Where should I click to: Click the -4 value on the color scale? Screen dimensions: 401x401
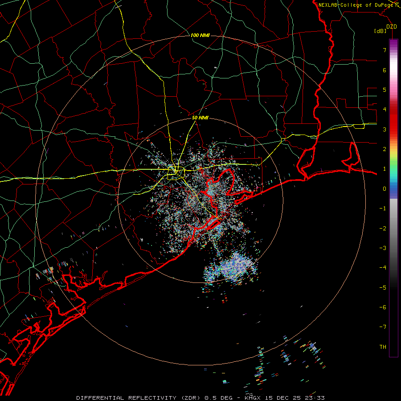tap(383, 268)
